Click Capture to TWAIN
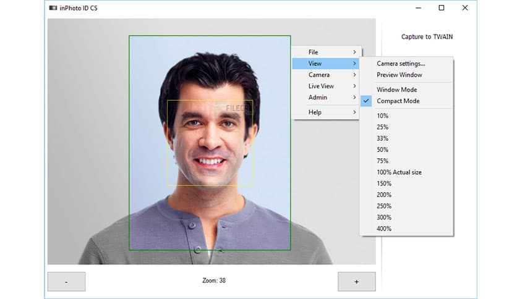Screen dimensions: 517x299 point(427,36)
